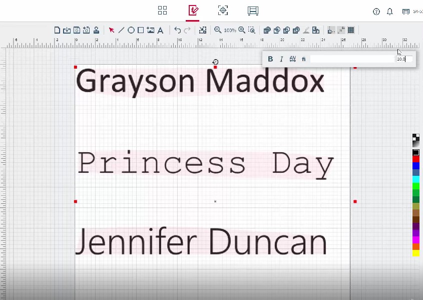Select the arrow pointer tool
Viewport: 423px width, 300px height.
[x=112, y=30]
